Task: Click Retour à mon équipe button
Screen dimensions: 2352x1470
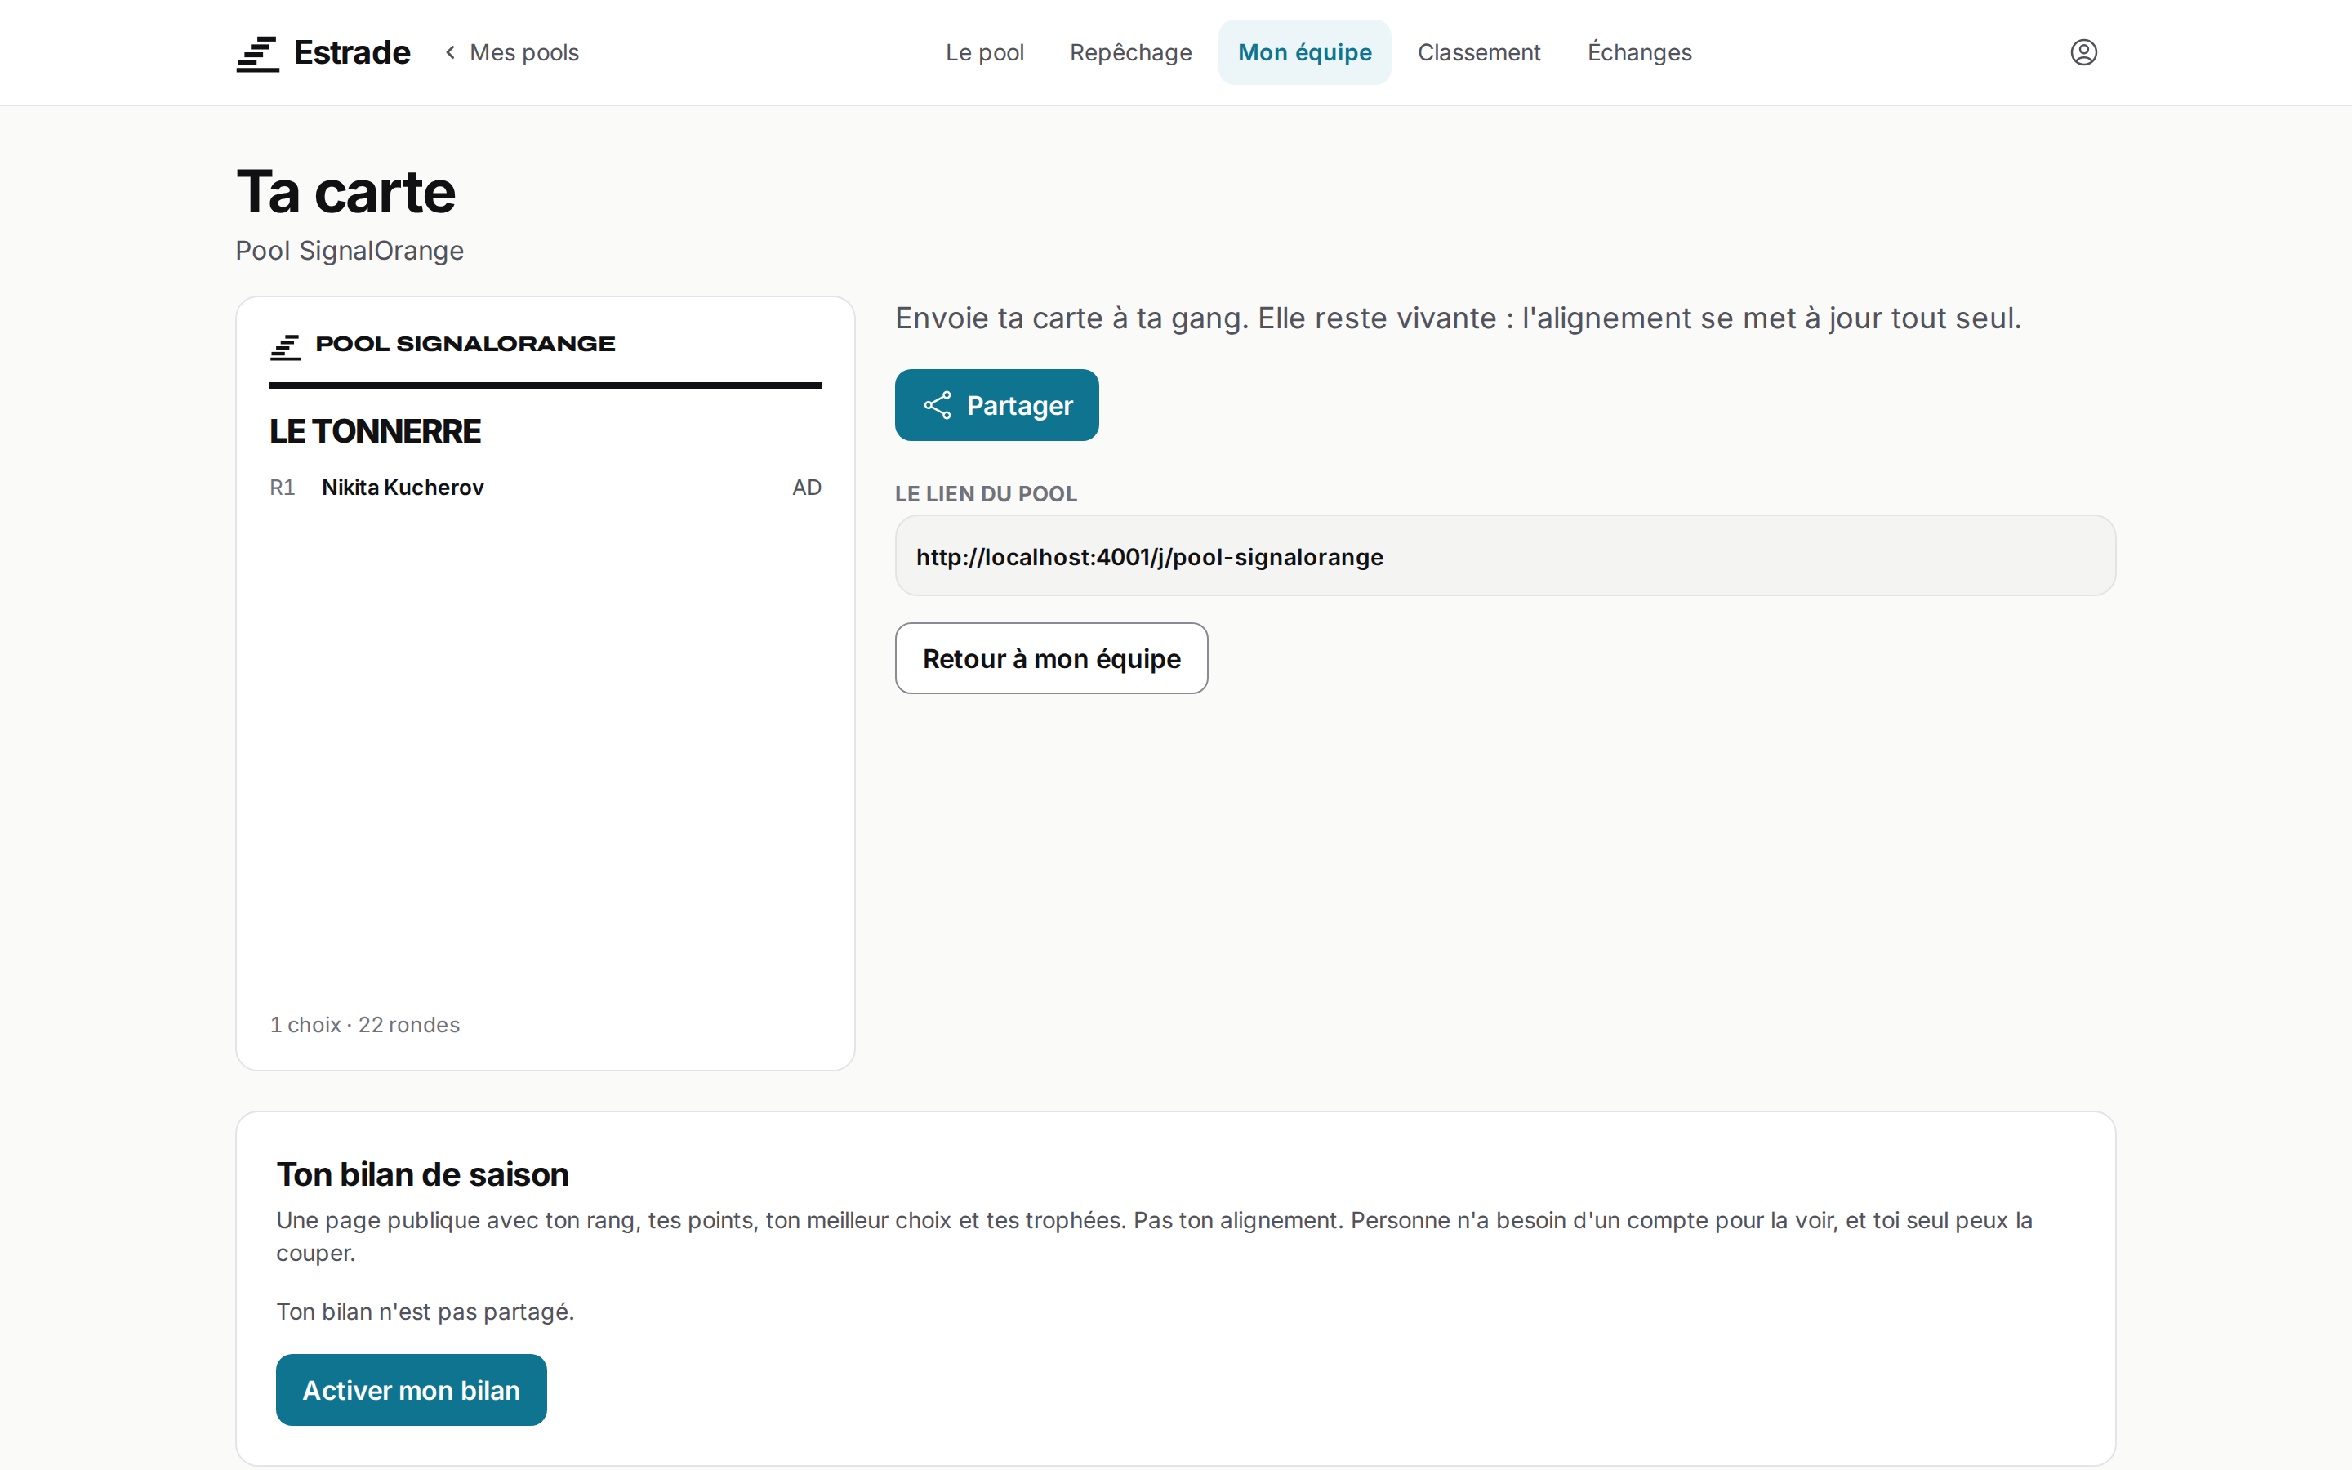Action: click(x=1050, y=658)
